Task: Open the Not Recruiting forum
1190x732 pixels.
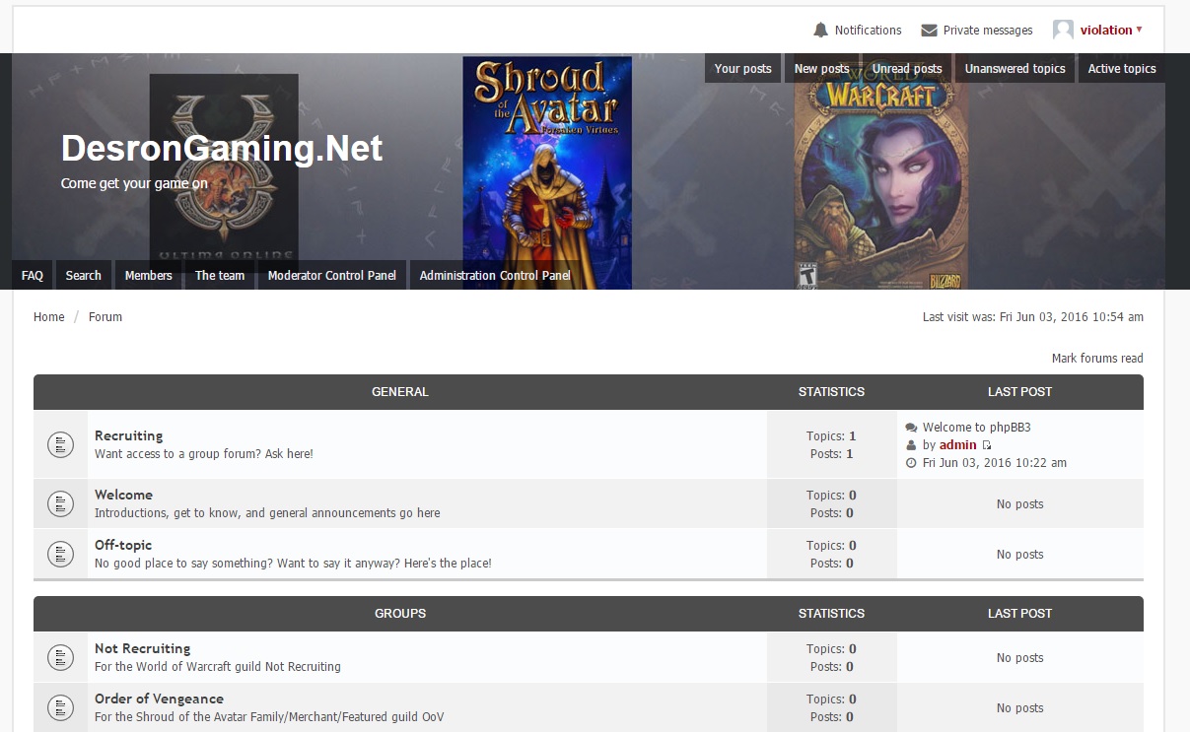Action: click(x=143, y=648)
